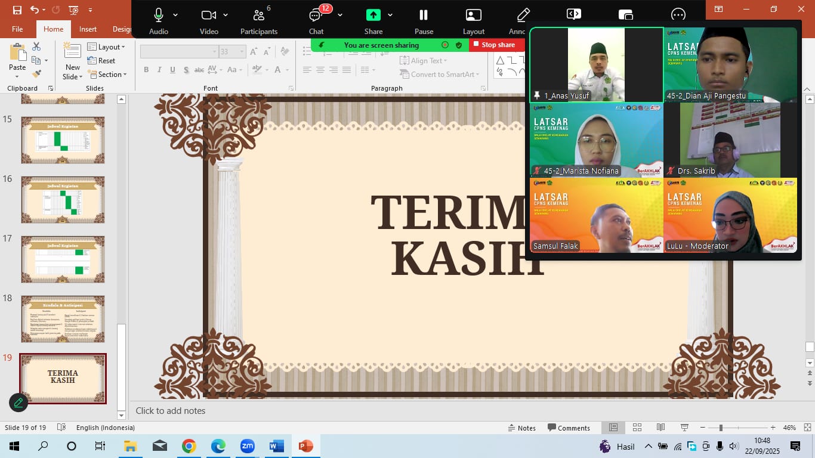Open the File menu tab

(17, 29)
